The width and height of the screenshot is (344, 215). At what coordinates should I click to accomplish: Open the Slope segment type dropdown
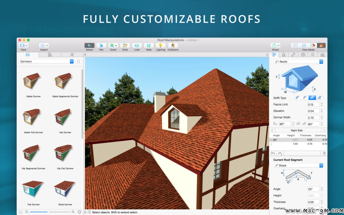pos(321,165)
